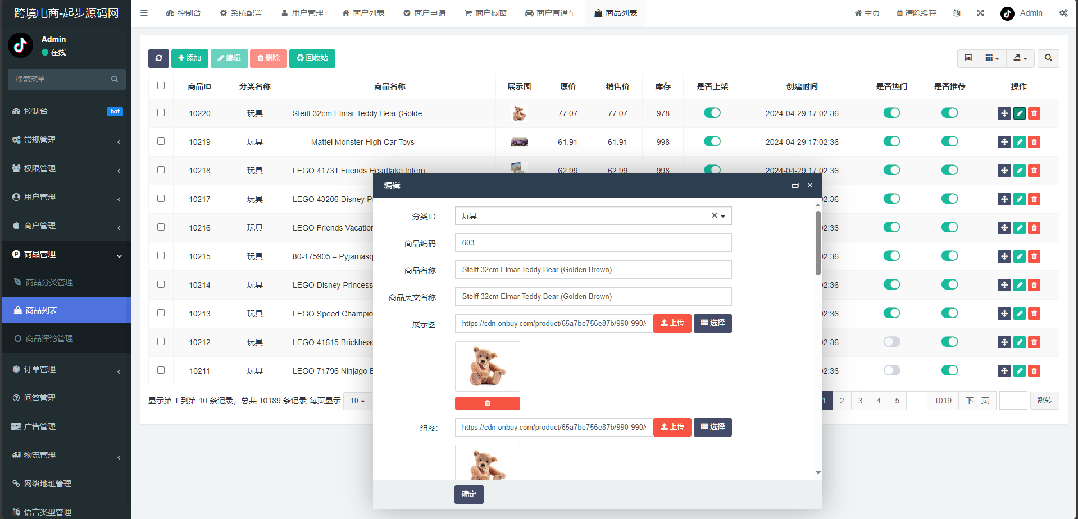
Task: Open the column visibility dropdown
Action: coord(992,58)
